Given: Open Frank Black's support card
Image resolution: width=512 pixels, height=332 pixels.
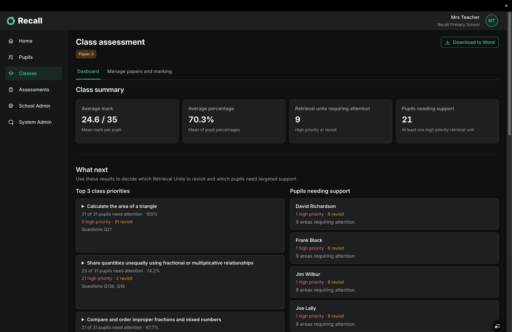Looking at the screenshot, I should tap(394, 248).
